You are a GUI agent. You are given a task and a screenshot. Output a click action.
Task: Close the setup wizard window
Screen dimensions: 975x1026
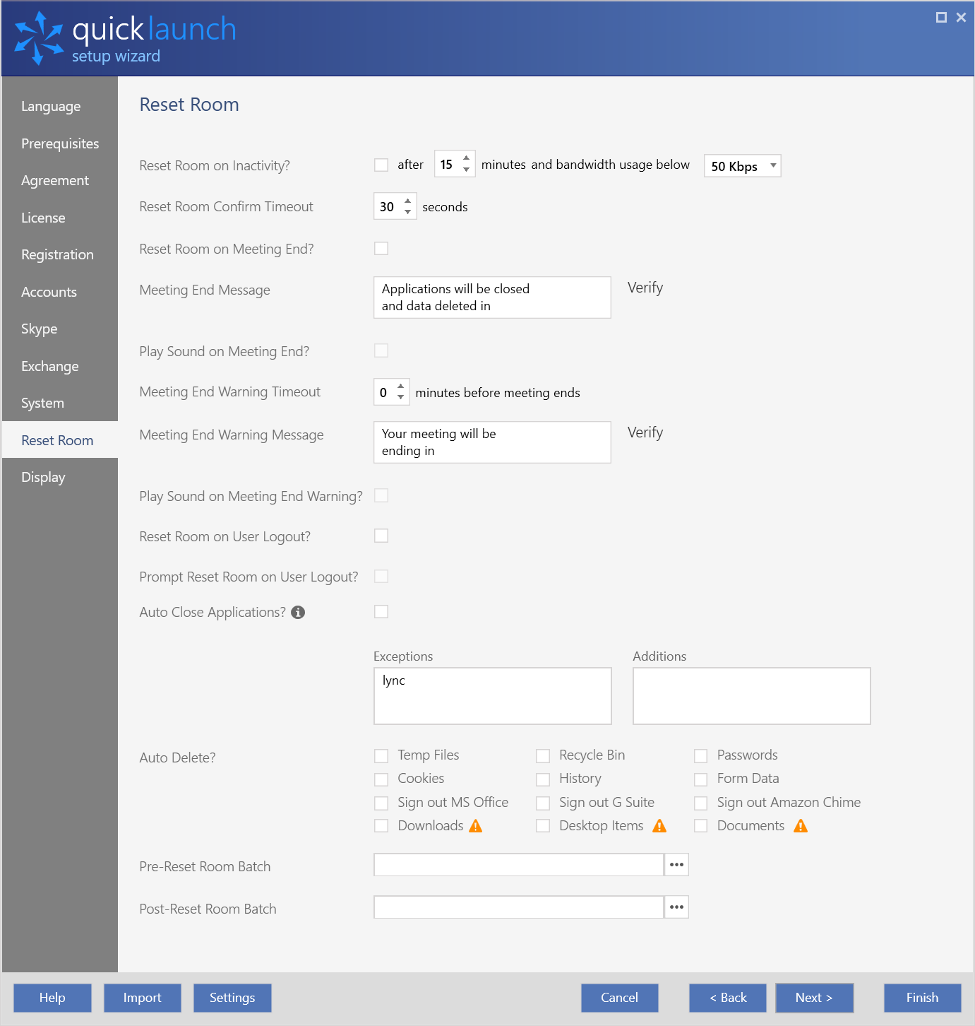tap(961, 17)
